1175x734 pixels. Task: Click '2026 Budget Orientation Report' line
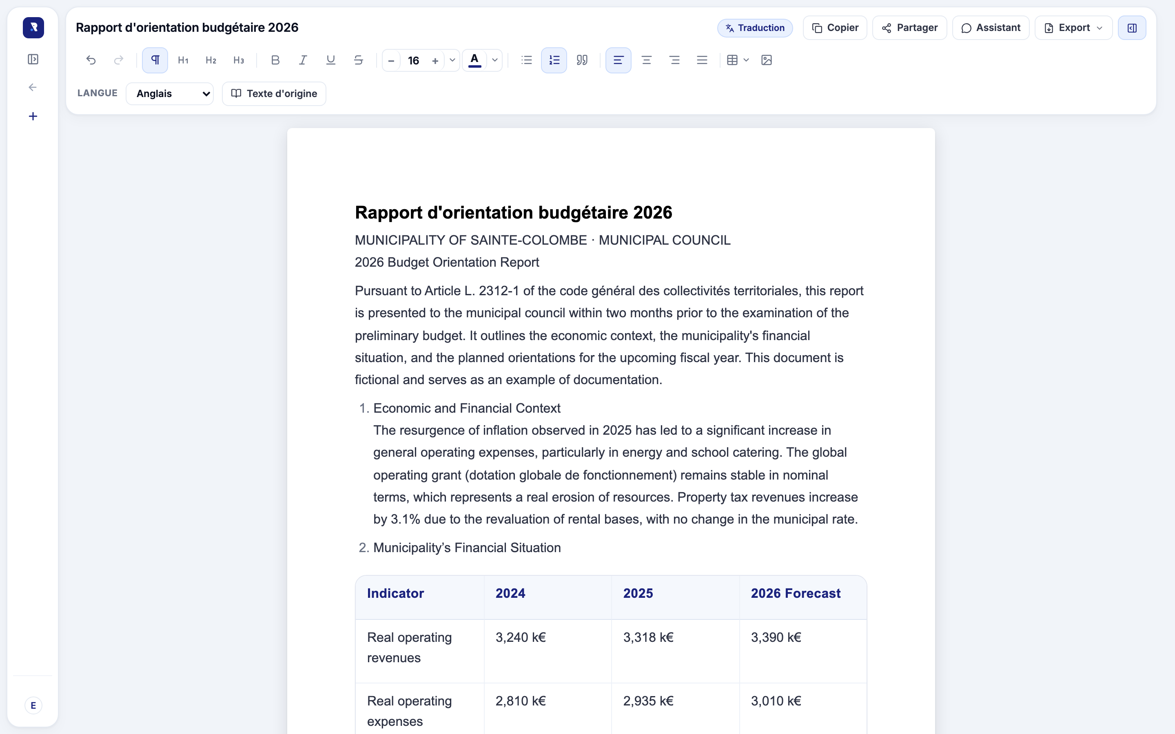pyautogui.click(x=447, y=262)
